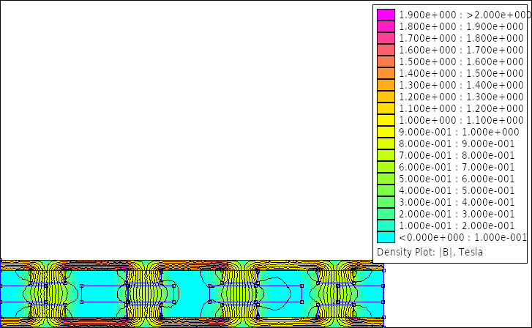Click the swatch for 9.000e-001 : 1.000e+000

point(386,132)
